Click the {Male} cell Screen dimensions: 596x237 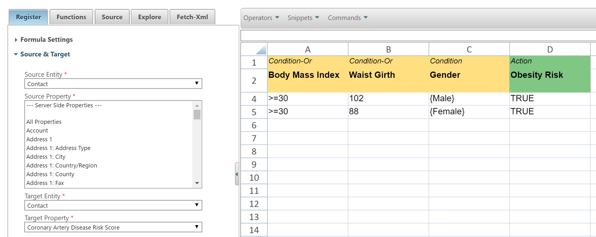tap(469, 99)
